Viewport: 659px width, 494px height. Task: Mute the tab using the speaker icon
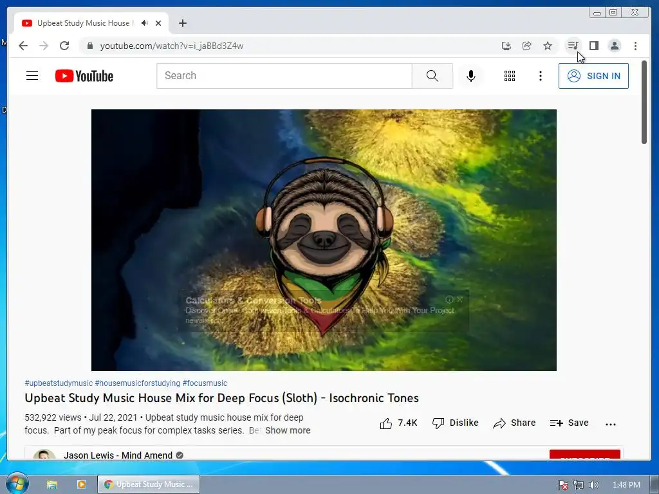pos(145,23)
